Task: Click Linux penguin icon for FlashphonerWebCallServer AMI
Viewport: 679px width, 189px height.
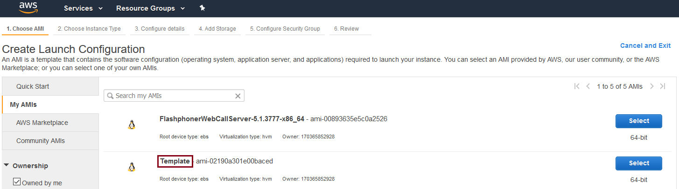Action: 132,124
